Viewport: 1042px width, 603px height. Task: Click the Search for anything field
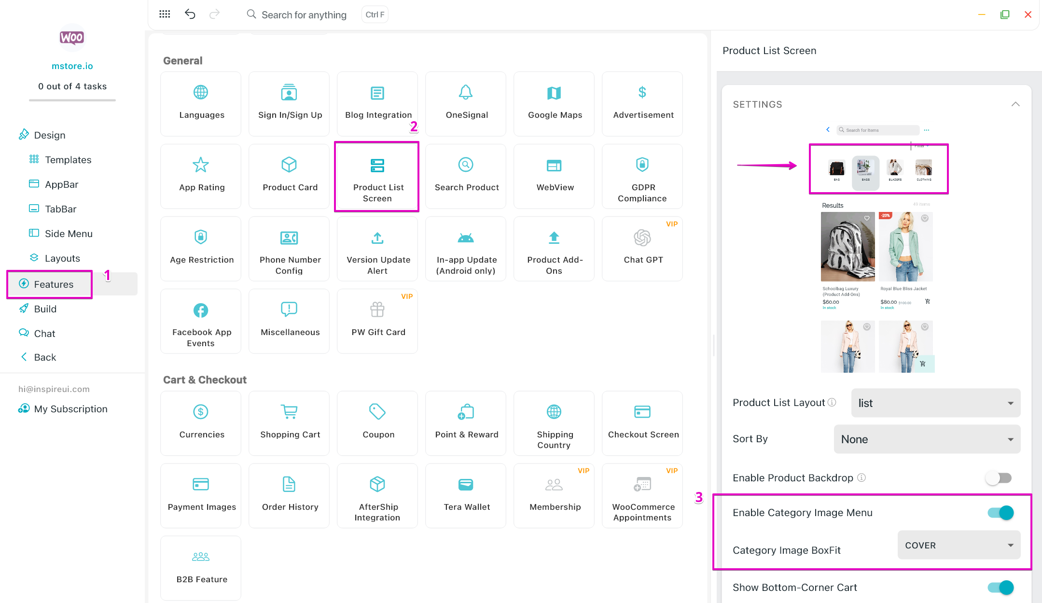[x=304, y=15]
